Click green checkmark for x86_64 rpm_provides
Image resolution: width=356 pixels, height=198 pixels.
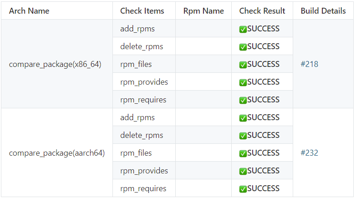[x=243, y=82]
